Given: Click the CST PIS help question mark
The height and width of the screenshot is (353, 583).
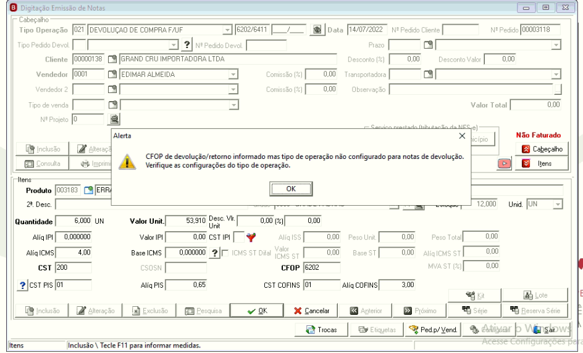Looking at the screenshot, I should tap(22, 285).
